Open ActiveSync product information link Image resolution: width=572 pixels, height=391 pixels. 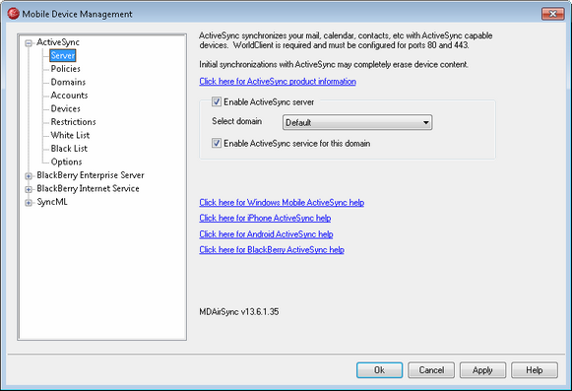[x=278, y=82]
